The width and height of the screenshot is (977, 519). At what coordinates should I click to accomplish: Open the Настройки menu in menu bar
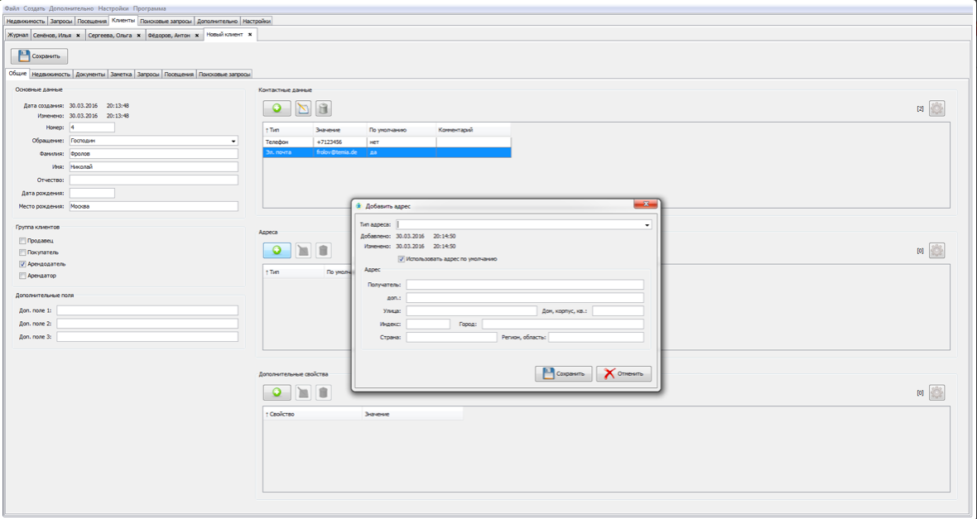pyautogui.click(x=113, y=9)
